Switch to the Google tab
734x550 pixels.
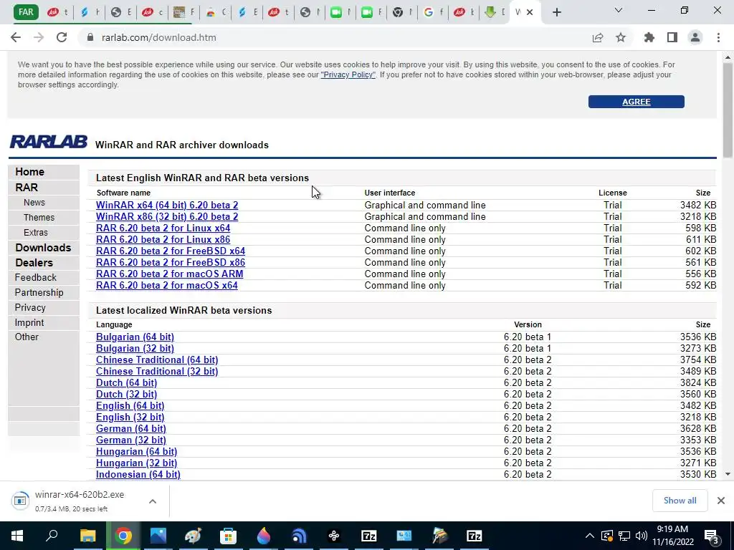pos(433,13)
